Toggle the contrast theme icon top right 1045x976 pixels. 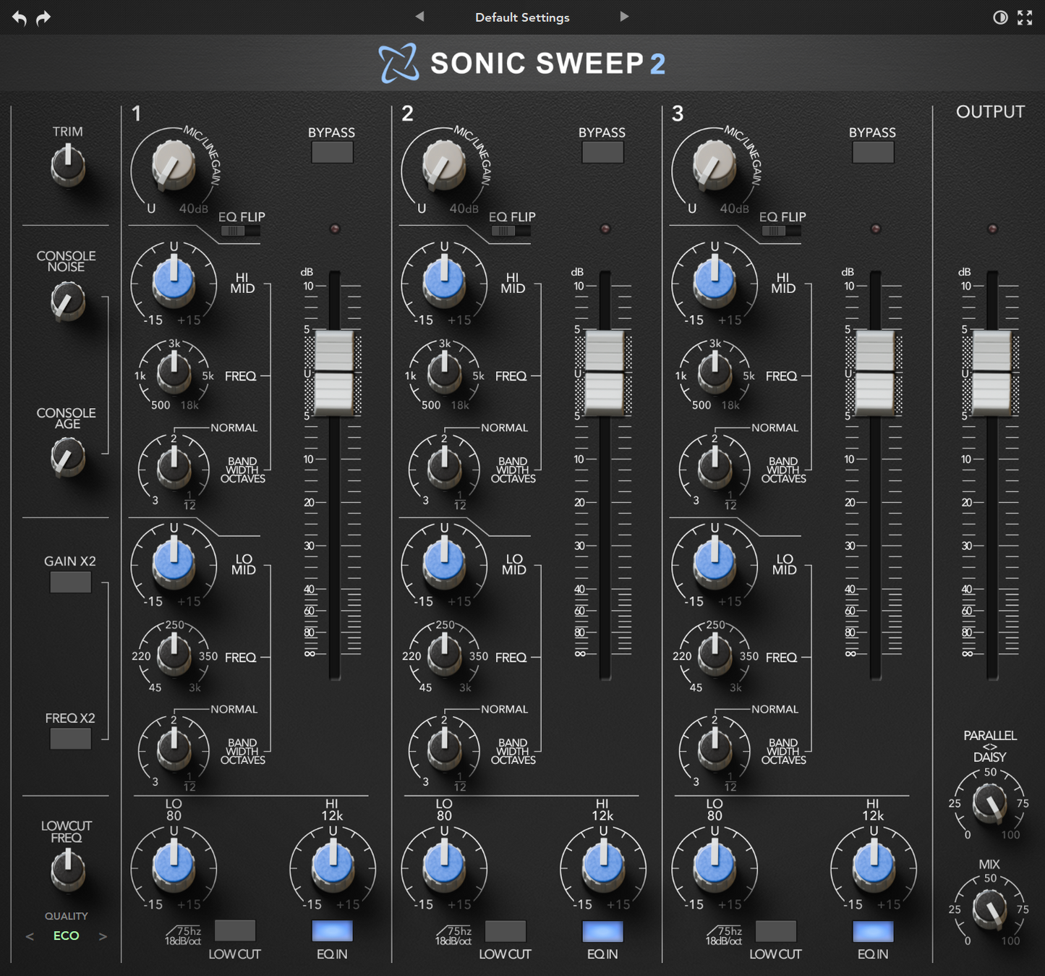tap(1000, 17)
